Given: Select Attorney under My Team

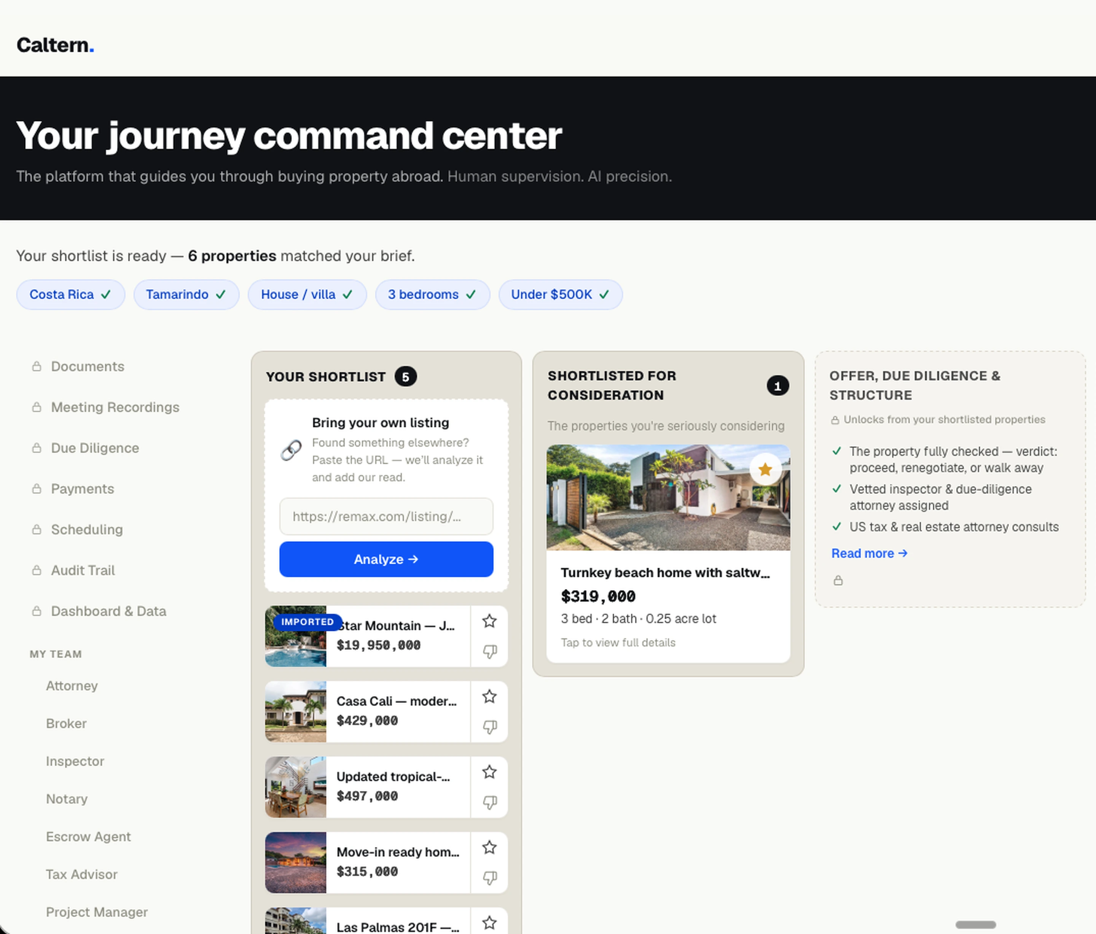Looking at the screenshot, I should [72, 686].
